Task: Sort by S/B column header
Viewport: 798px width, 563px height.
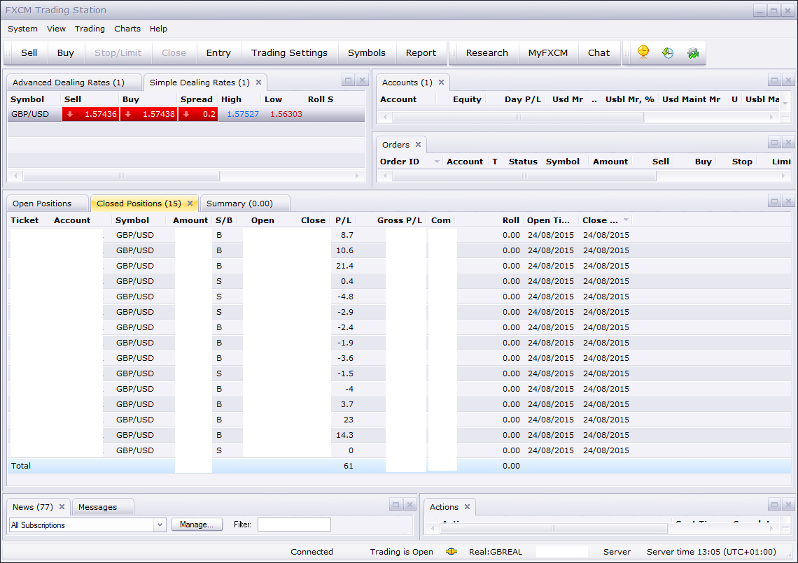Action: [x=224, y=220]
